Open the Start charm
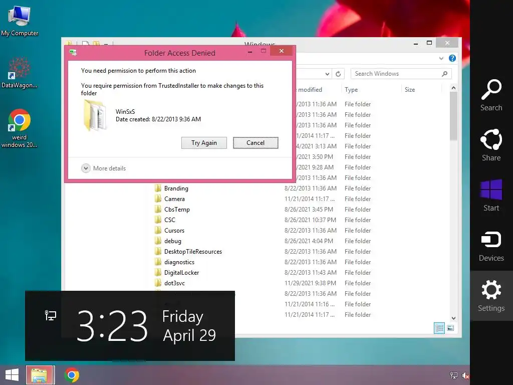 coord(491,196)
